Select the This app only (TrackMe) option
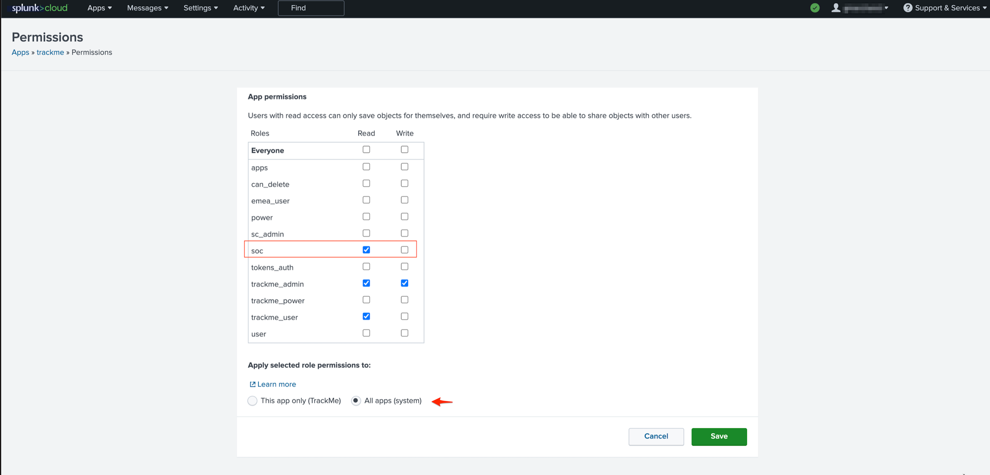 253,400
